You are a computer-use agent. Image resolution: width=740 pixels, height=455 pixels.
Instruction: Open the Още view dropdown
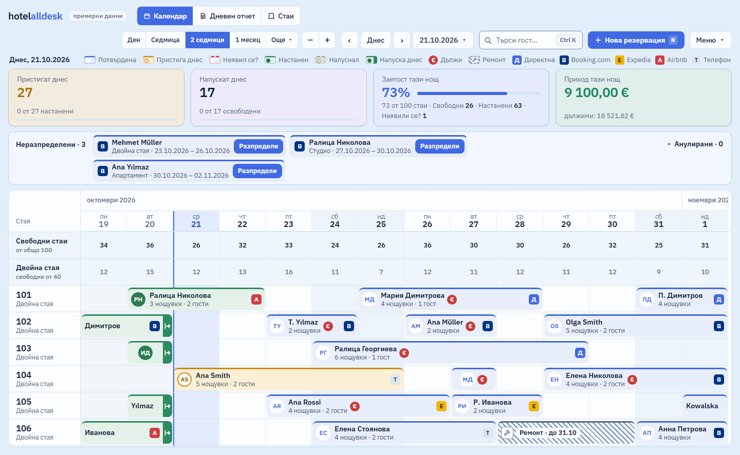(x=282, y=40)
